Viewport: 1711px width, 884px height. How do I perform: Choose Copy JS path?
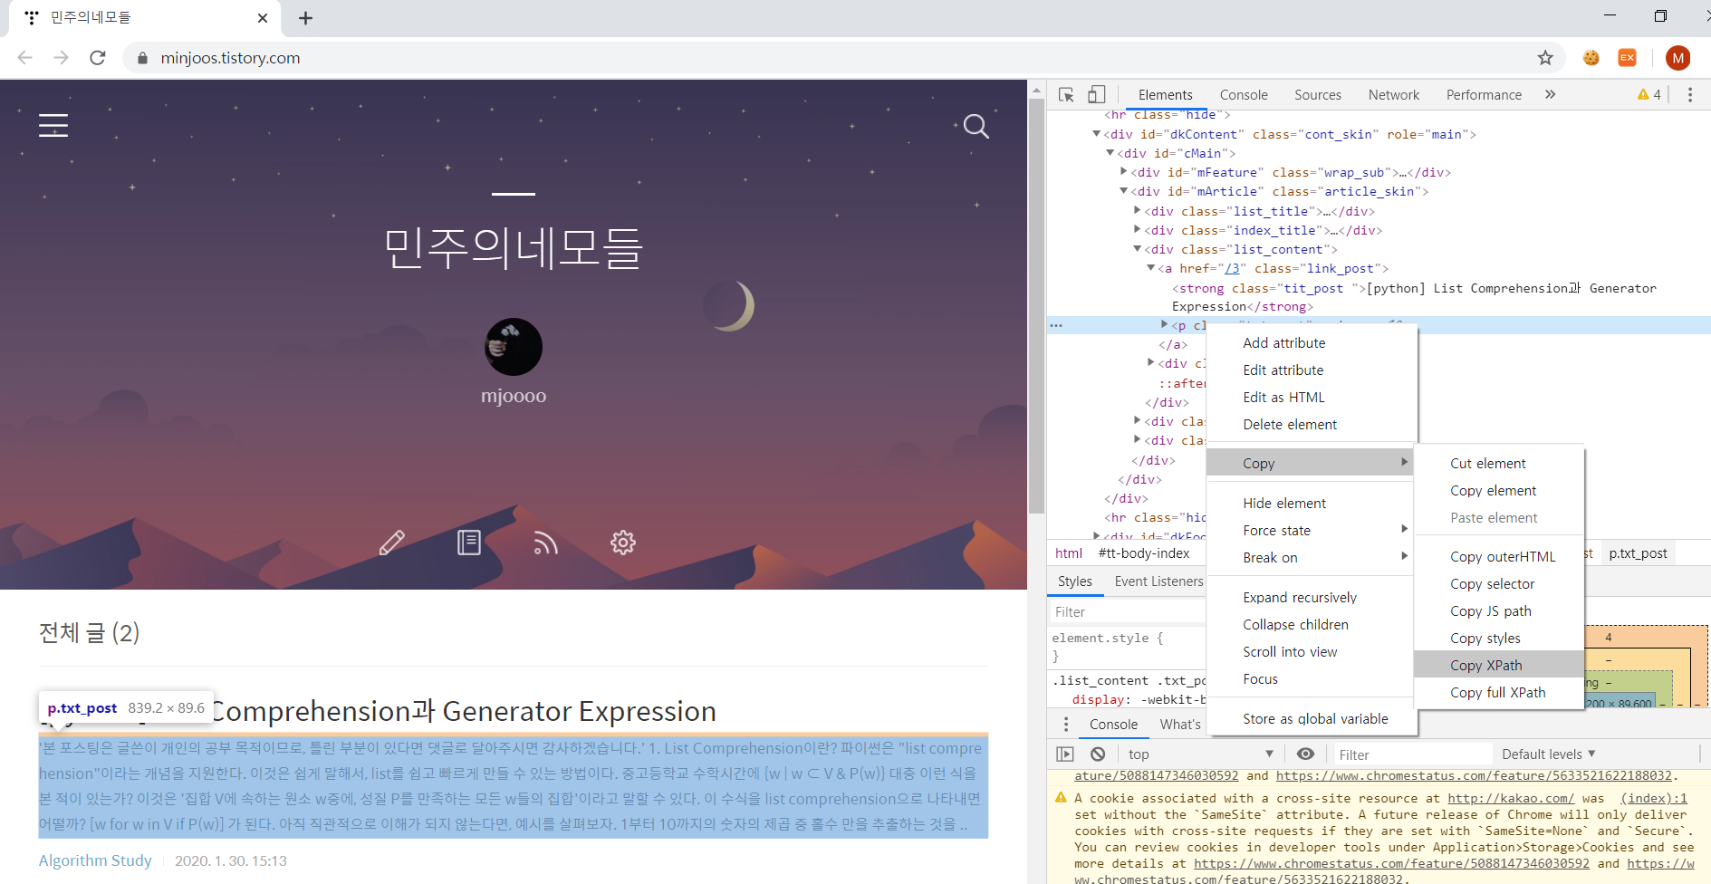coord(1499,610)
